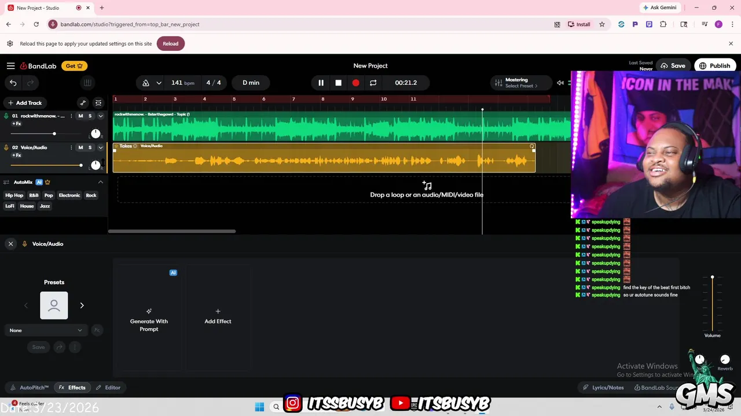
Task: Add Fx to track 01
Action: pos(17,124)
